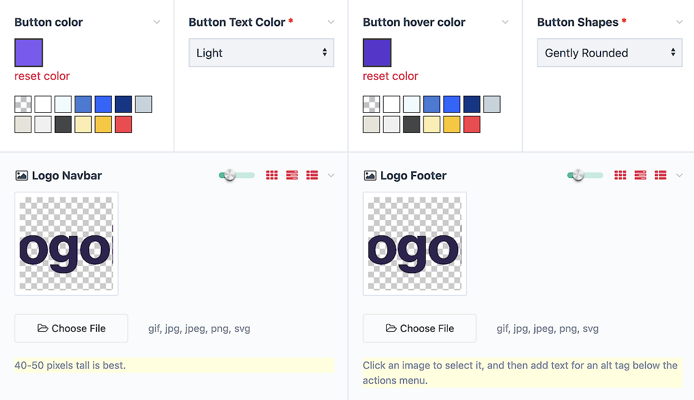Viewport: 694px width, 400px height.
Task: Collapse the Button color section chevron
Action: (157, 23)
